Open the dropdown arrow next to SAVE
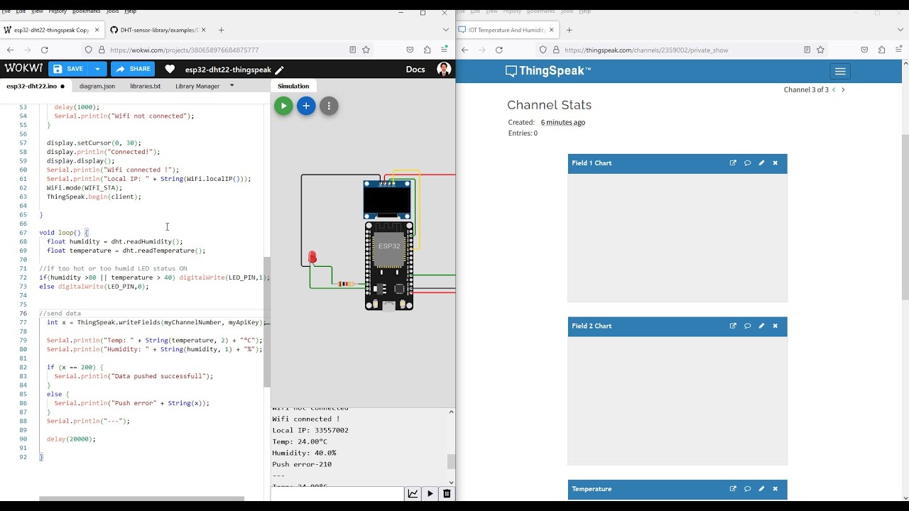The height and width of the screenshot is (511, 909). pos(97,69)
